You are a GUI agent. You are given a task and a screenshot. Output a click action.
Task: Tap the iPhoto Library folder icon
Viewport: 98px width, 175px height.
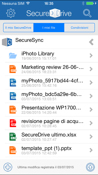[13, 56]
